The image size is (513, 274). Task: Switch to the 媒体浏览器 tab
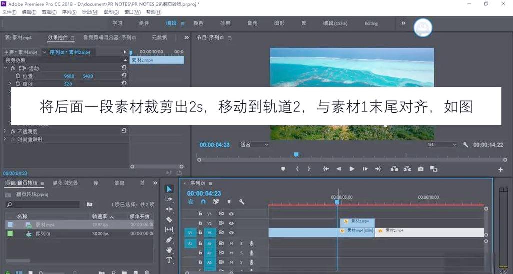[x=65, y=183]
